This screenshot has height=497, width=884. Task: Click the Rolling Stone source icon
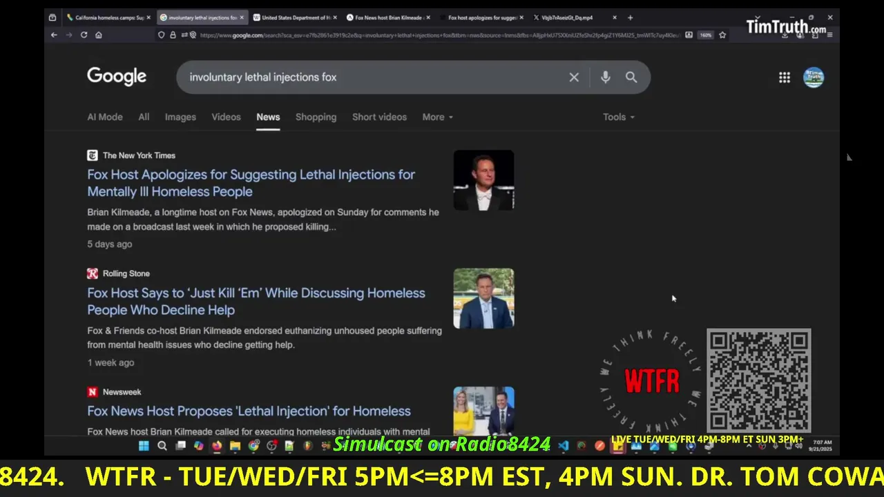click(93, 273)
